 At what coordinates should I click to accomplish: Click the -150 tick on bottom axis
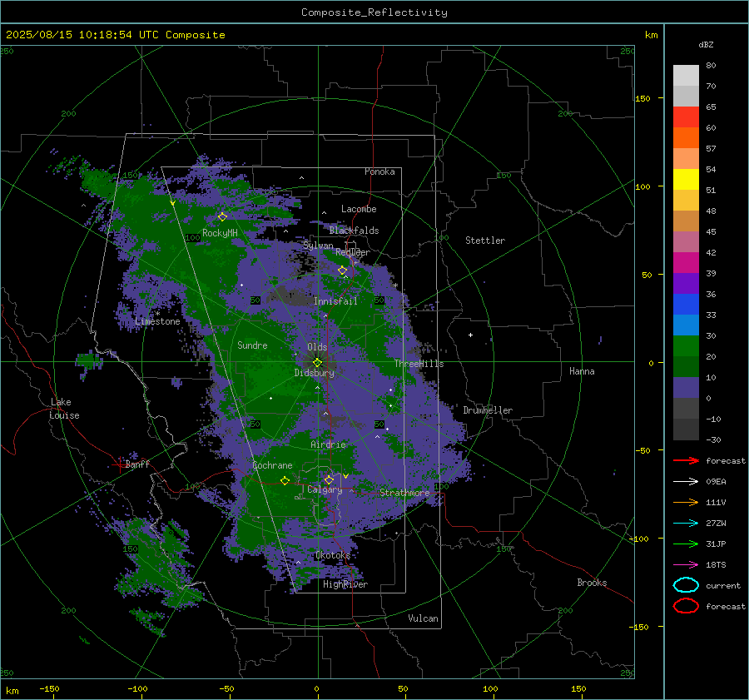pos(49,688)
